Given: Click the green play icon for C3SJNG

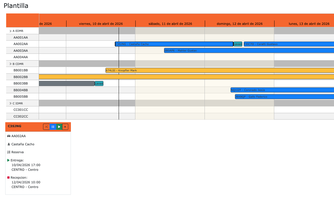Looking at the screenshot, I should 59,127.
